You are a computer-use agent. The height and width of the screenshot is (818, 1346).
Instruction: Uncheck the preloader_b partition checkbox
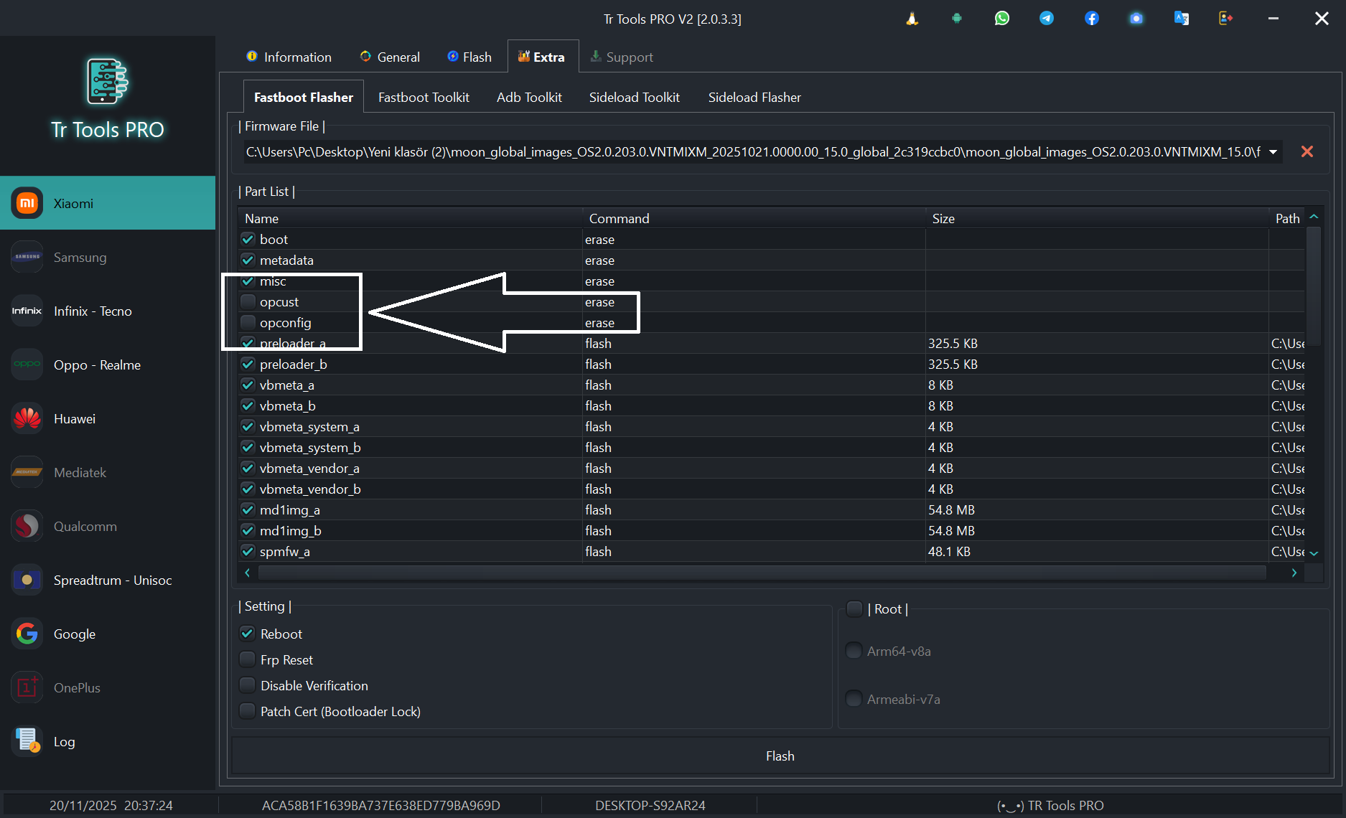(248, 364)
